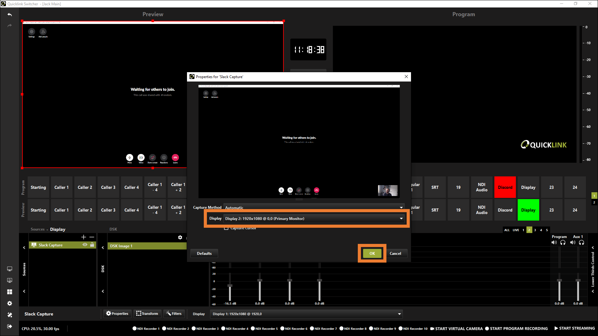Select DSK Image 1 row

click(147, 246)
